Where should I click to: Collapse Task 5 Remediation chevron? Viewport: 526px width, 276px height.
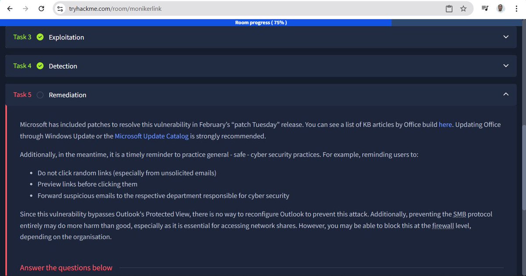506,94
